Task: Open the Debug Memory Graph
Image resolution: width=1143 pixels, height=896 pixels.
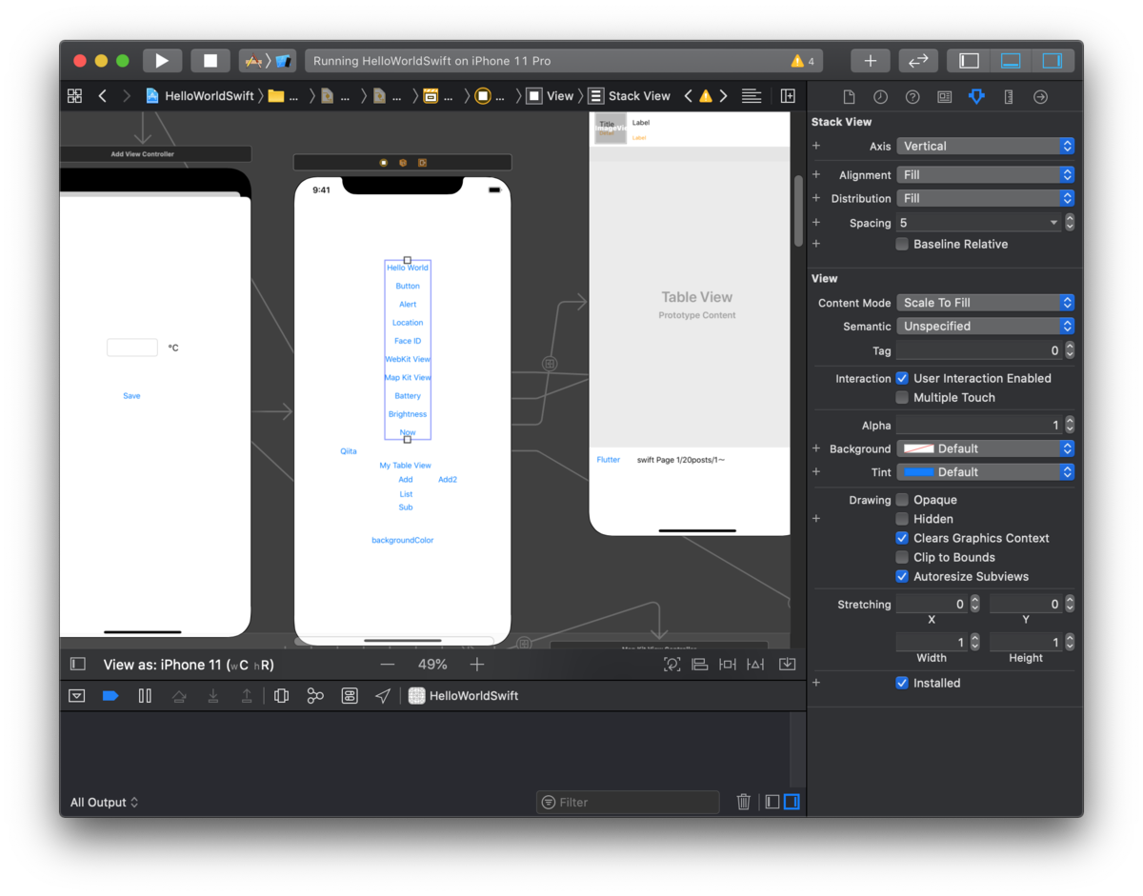Action: pos(315,695)
